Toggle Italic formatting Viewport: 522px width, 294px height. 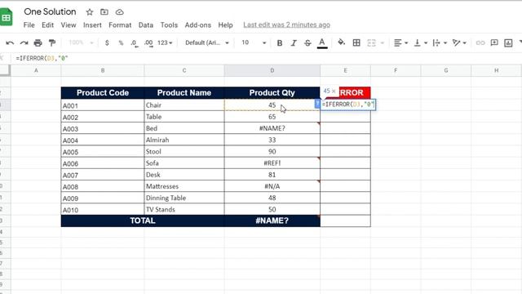pyautogui.click(x=294, y=43)
